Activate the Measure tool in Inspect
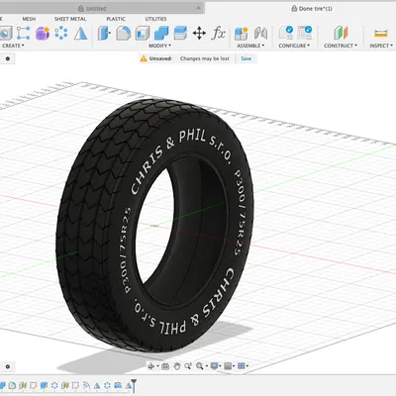The width and height of the screenshot is (396, 396). (x=381, y=34)
